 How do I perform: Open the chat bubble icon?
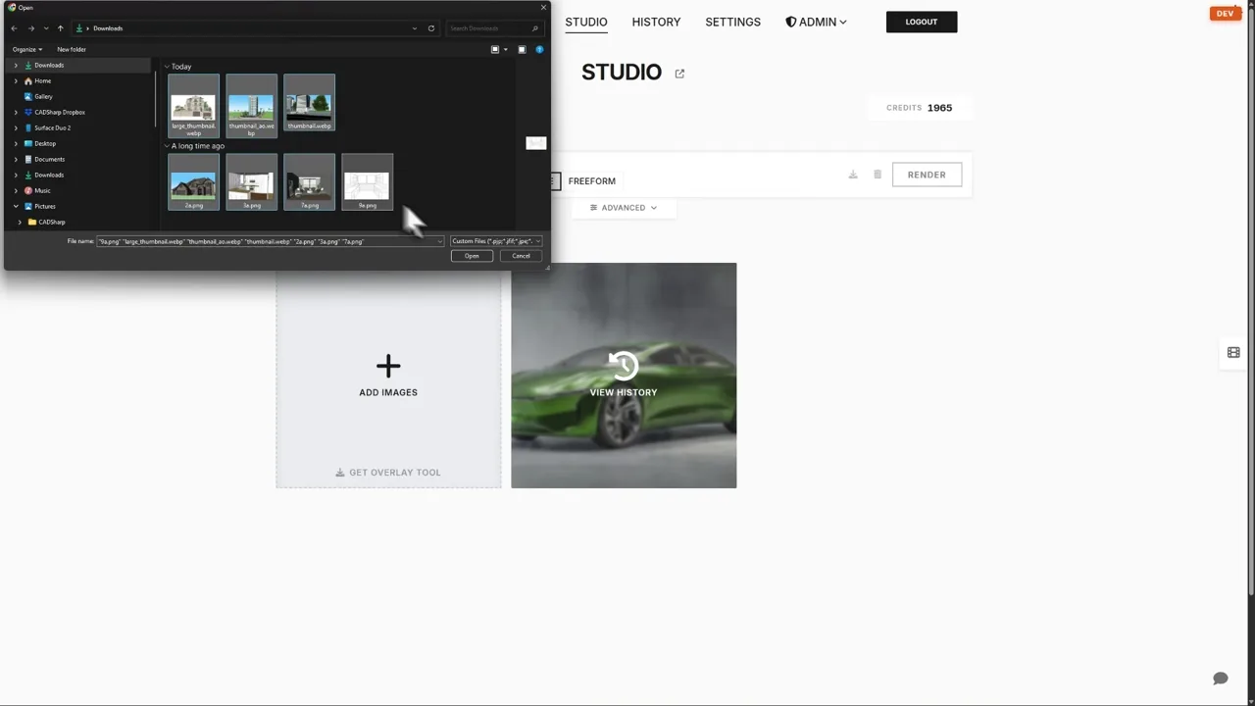click(x=1221, y=679)
